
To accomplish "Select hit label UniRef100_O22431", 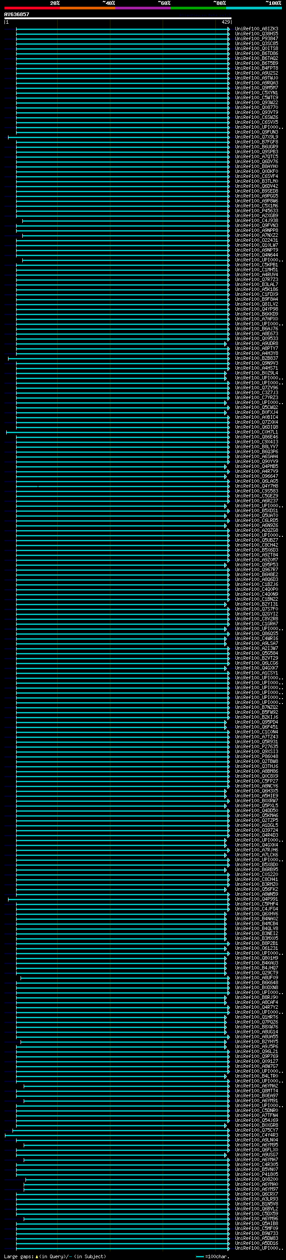I will (257, 240).
